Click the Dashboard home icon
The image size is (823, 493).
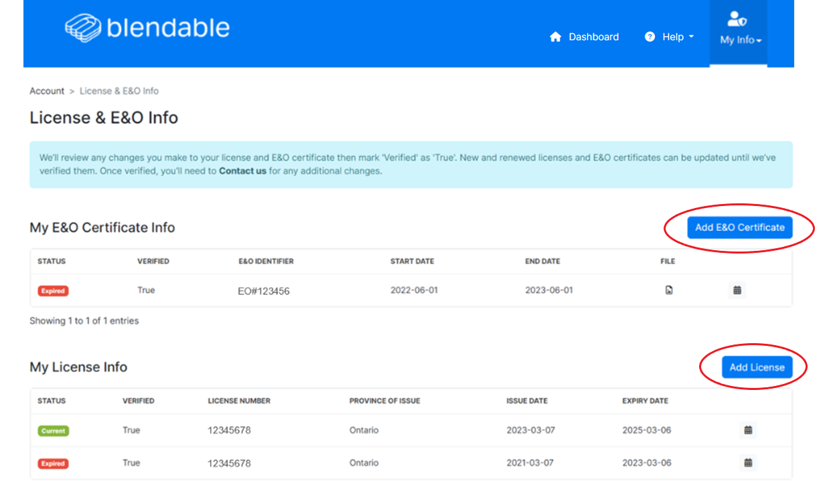[x=556, y=37]
